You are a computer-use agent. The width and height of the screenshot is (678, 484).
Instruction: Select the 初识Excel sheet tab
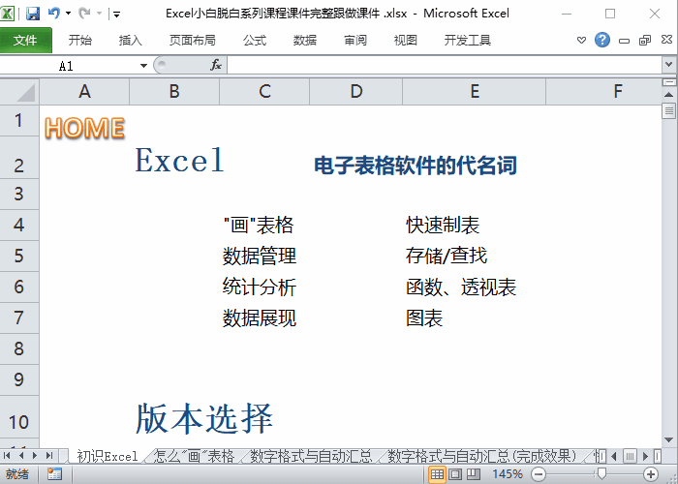pyautogui.click(x=108, y=456)
